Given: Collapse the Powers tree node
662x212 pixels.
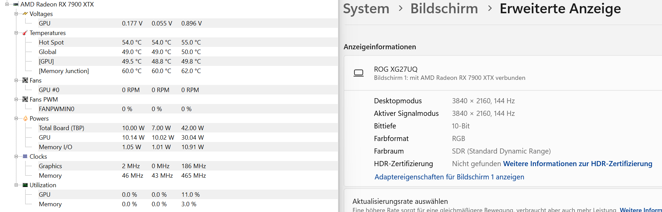Looking at the screenshot, I should tap(16, 119).
